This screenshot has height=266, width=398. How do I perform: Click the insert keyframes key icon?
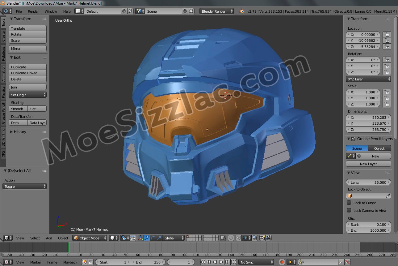(x=341, y=262)
